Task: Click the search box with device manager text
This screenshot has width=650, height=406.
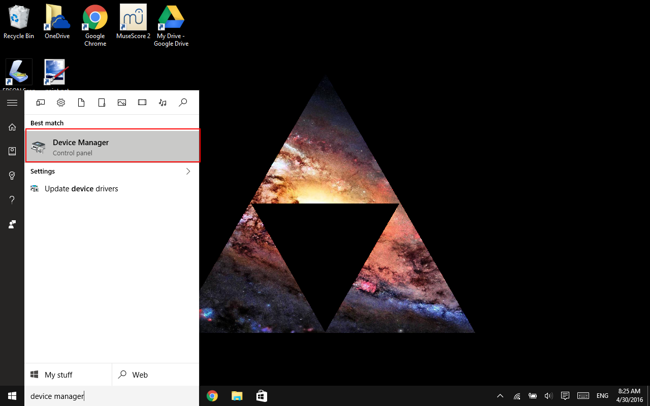Action: point(112,396)
